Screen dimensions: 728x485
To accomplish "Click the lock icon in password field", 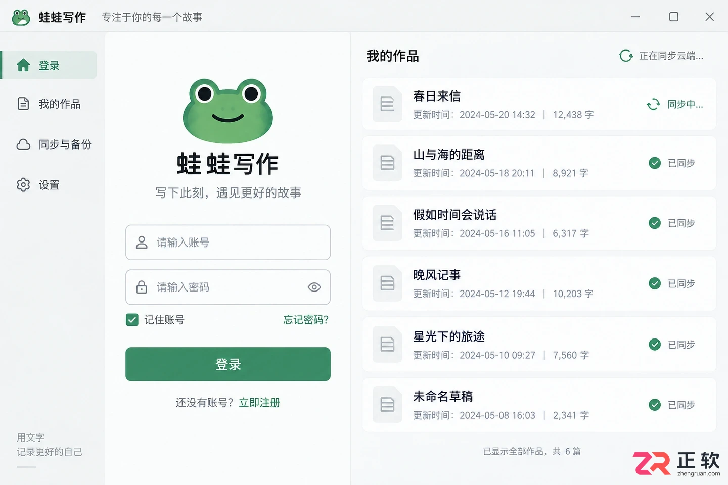I will pyautogui.click(x=142, y=287).
